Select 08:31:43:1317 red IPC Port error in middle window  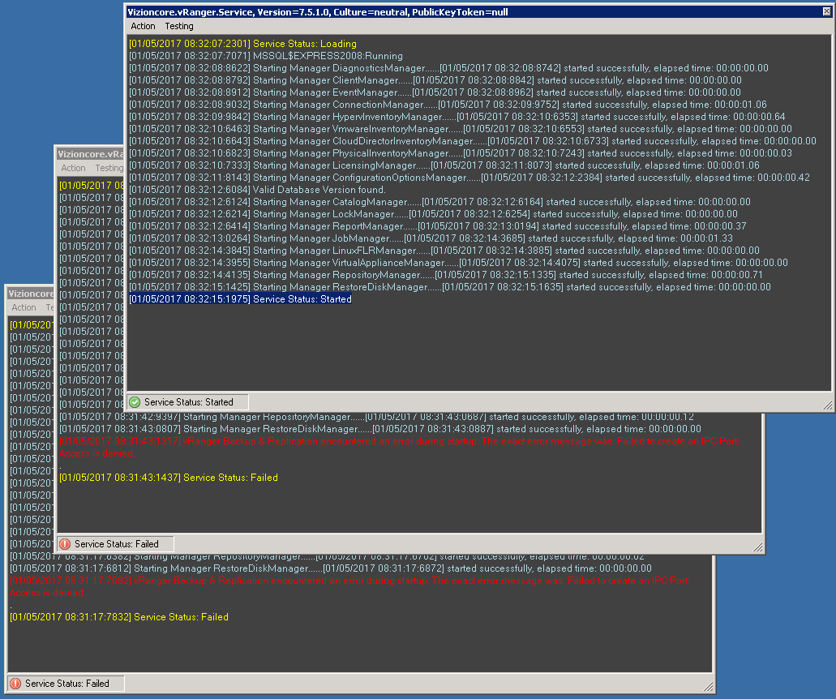tap(399, 448)
